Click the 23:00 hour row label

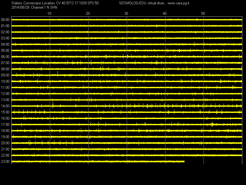tap(5, 162)
